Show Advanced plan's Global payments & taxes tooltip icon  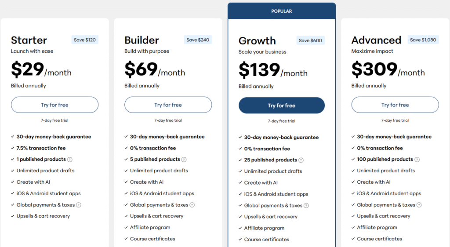419,205
